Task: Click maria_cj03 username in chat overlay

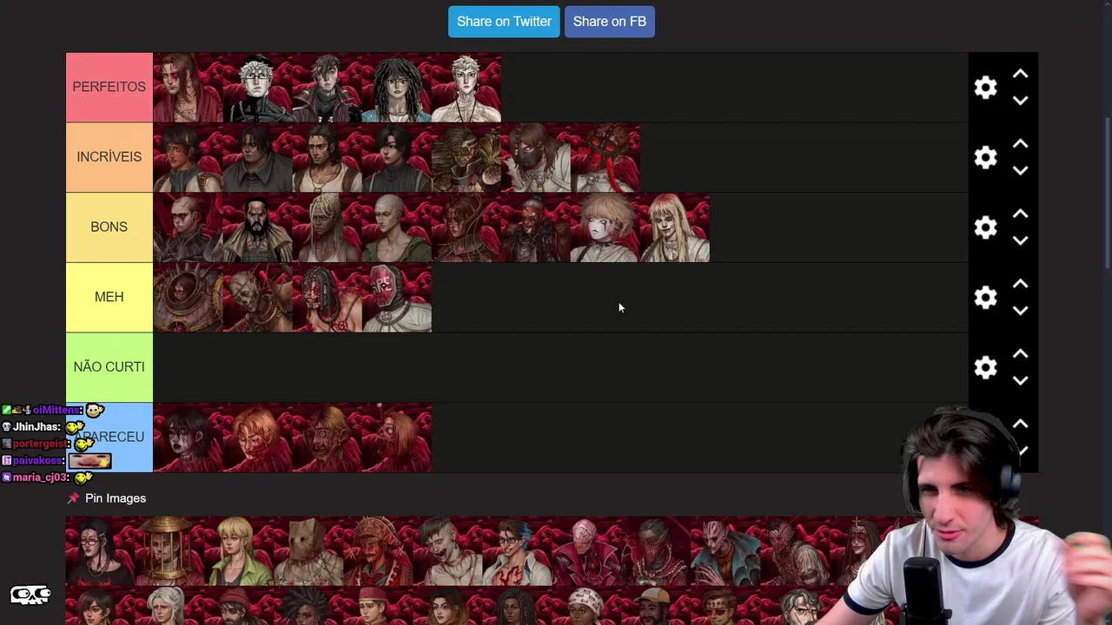Action: (40, 477)
